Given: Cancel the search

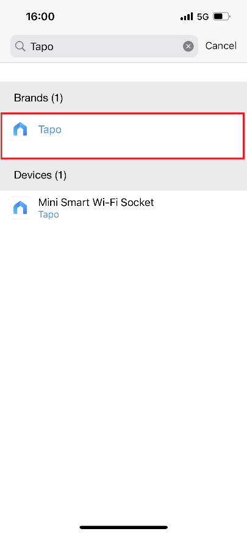Looking at the screenshot, I should tap(221, 46).
